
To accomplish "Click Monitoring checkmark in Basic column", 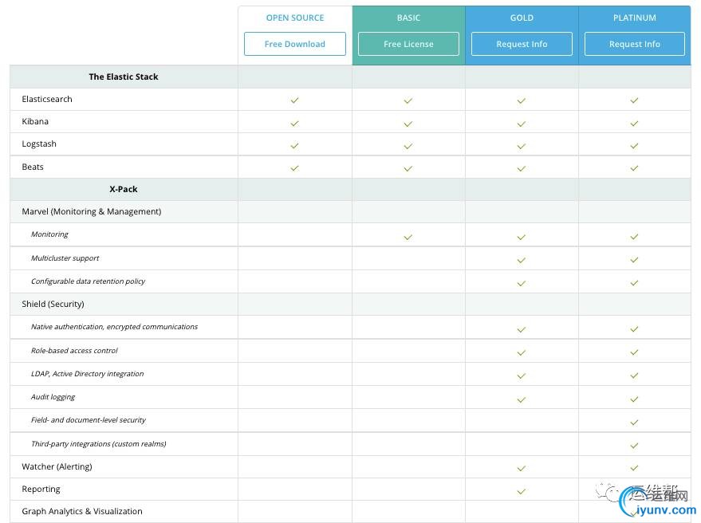I will click(x=408, y=237).
